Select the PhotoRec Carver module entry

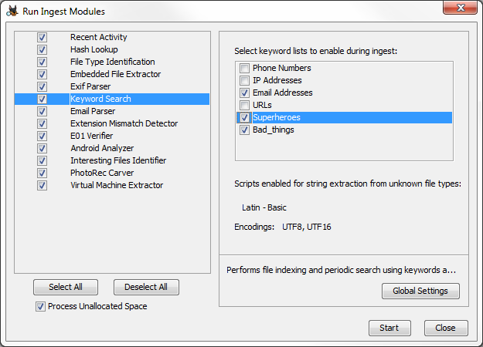[112, 173]
